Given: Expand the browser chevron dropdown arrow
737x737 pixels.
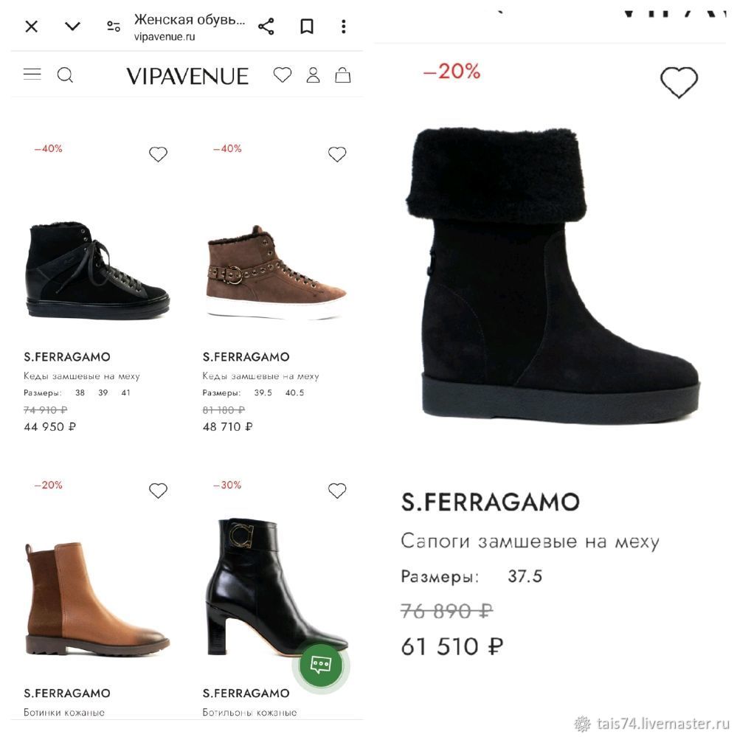Looking at the screenshot, I should [x=72, y=27].
